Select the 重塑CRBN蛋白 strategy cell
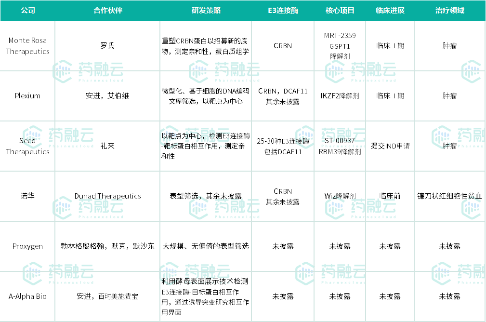Screen dimensions: 486x322 [206, 46]
